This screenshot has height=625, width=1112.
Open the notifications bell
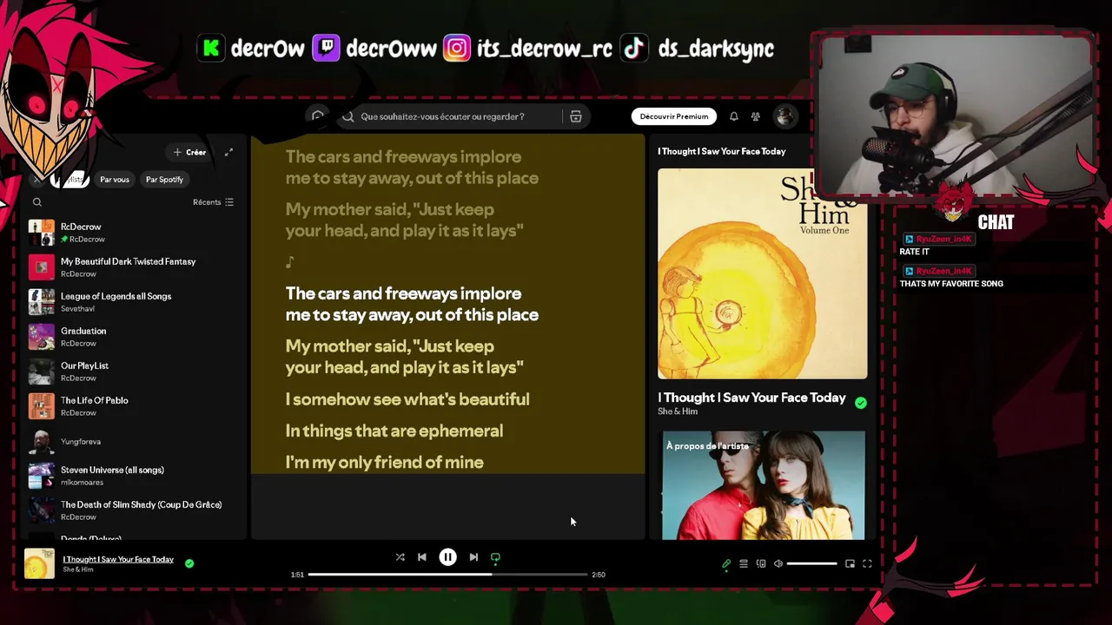click(x=734, y=116)
